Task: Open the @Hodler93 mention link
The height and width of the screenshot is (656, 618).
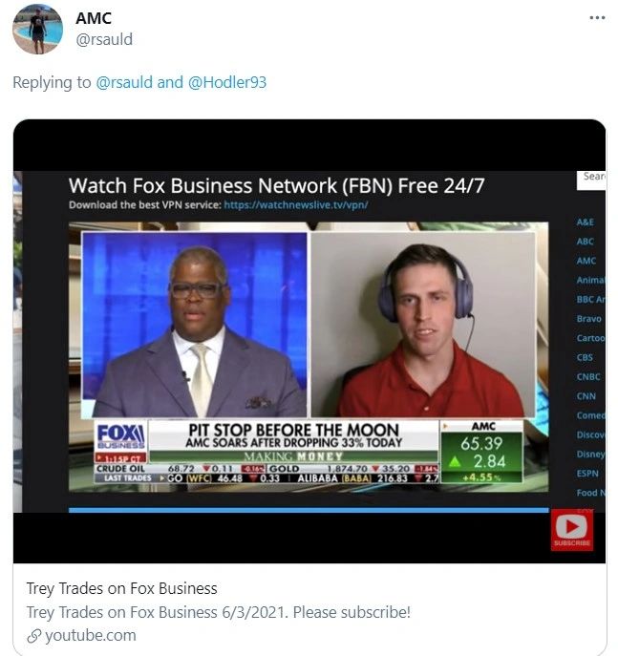Action: (x=227, y=82)
